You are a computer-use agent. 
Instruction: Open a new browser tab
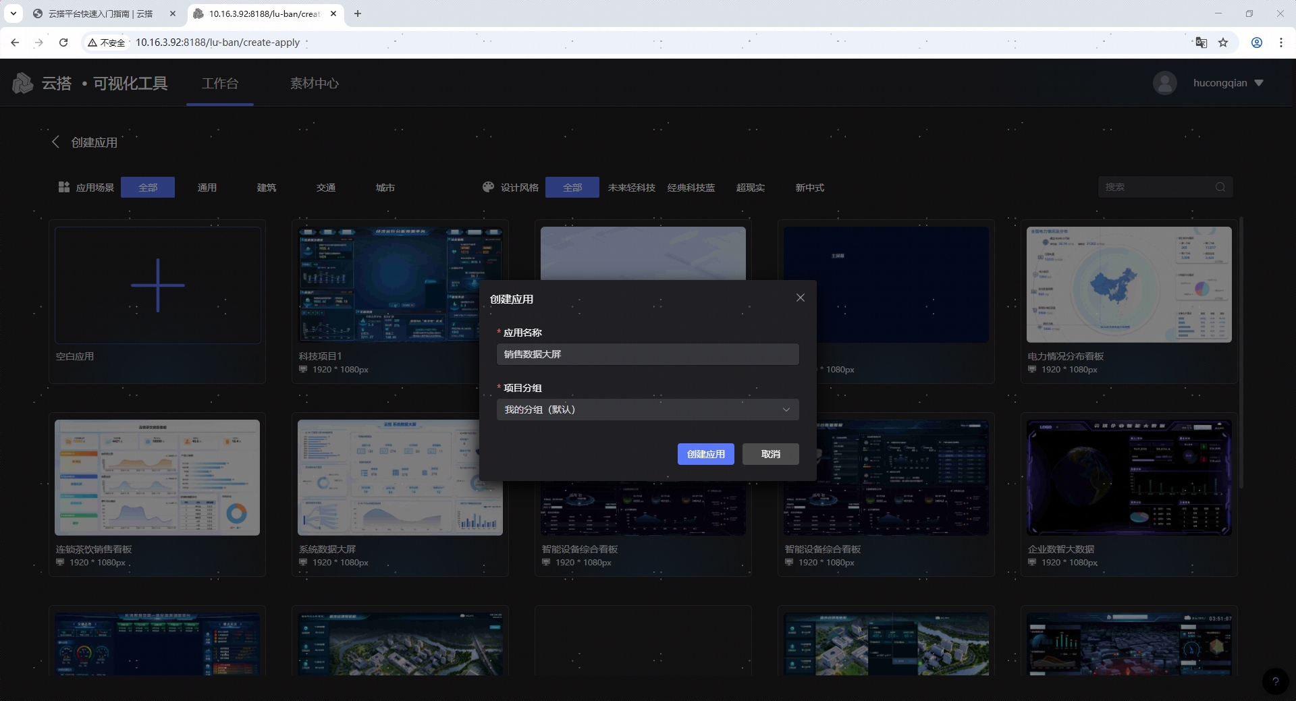[358, 13]
